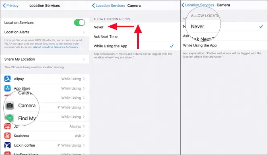Tap the luckin coffee app icon
Viewport: 268px width, 155px height.
coord(8,145)
